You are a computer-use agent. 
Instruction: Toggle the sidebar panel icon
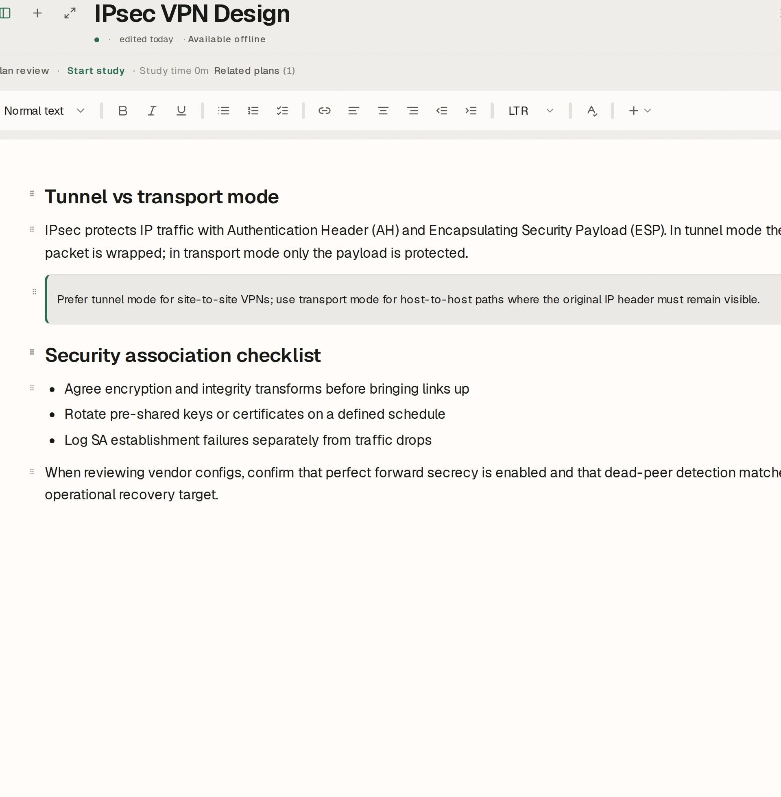[x=5, y=13]
